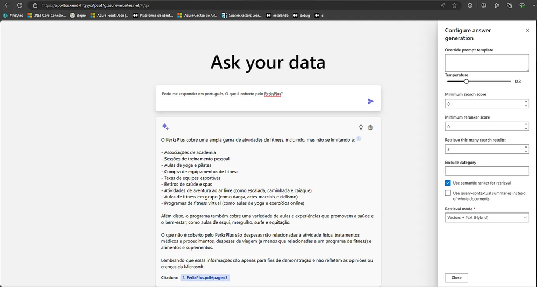This screenshot has height=287, width=537.
Task: Open the Collections icon
Action: click(509, 5)
